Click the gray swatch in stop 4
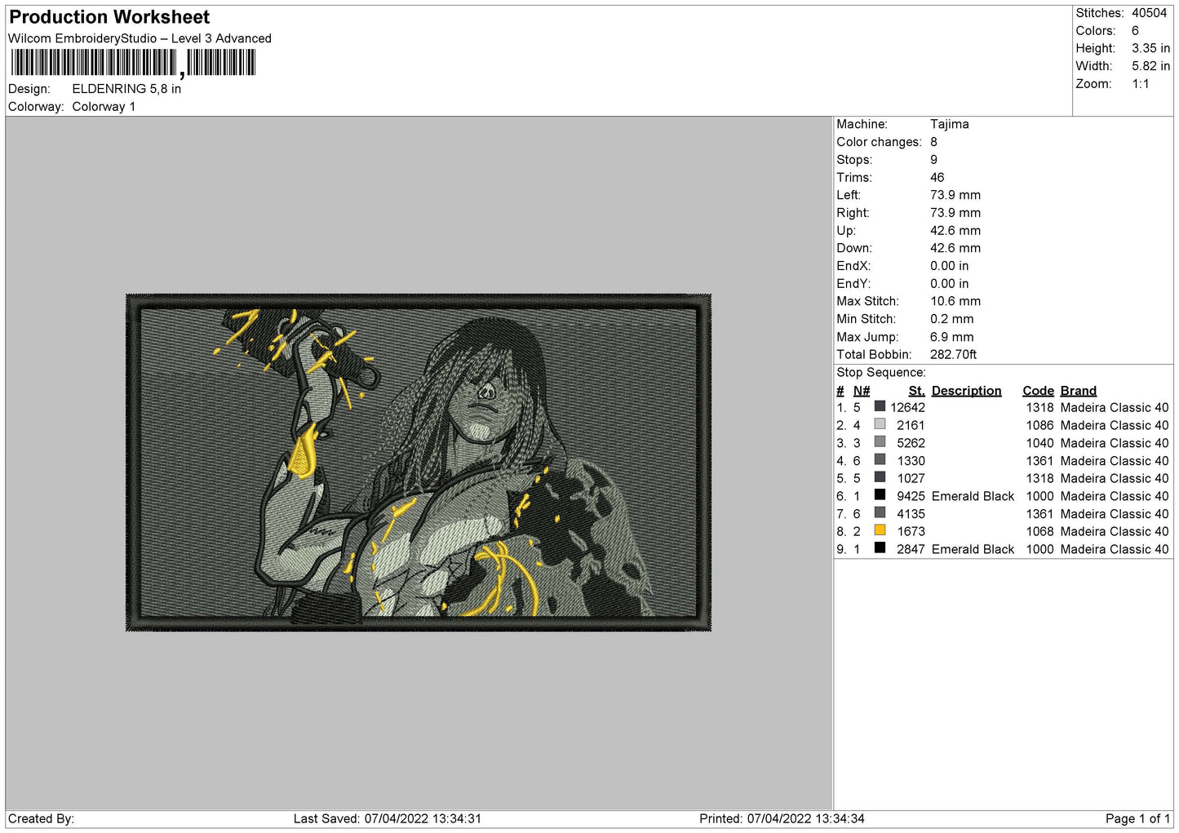 (x=880, y=460)
